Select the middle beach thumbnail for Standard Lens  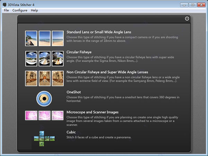click(45, 38)
